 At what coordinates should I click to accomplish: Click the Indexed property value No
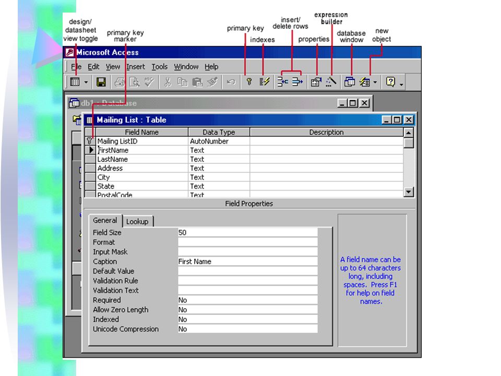click(247, 320)
